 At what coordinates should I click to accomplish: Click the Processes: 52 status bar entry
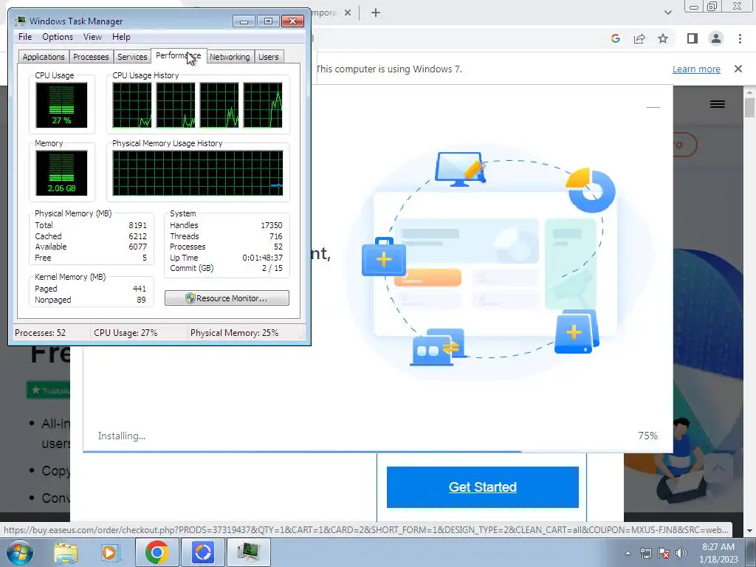tap(40, 333)
